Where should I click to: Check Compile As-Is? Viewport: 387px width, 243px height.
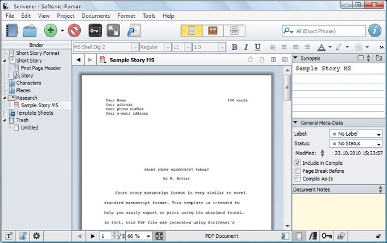[x=298, y=179]
